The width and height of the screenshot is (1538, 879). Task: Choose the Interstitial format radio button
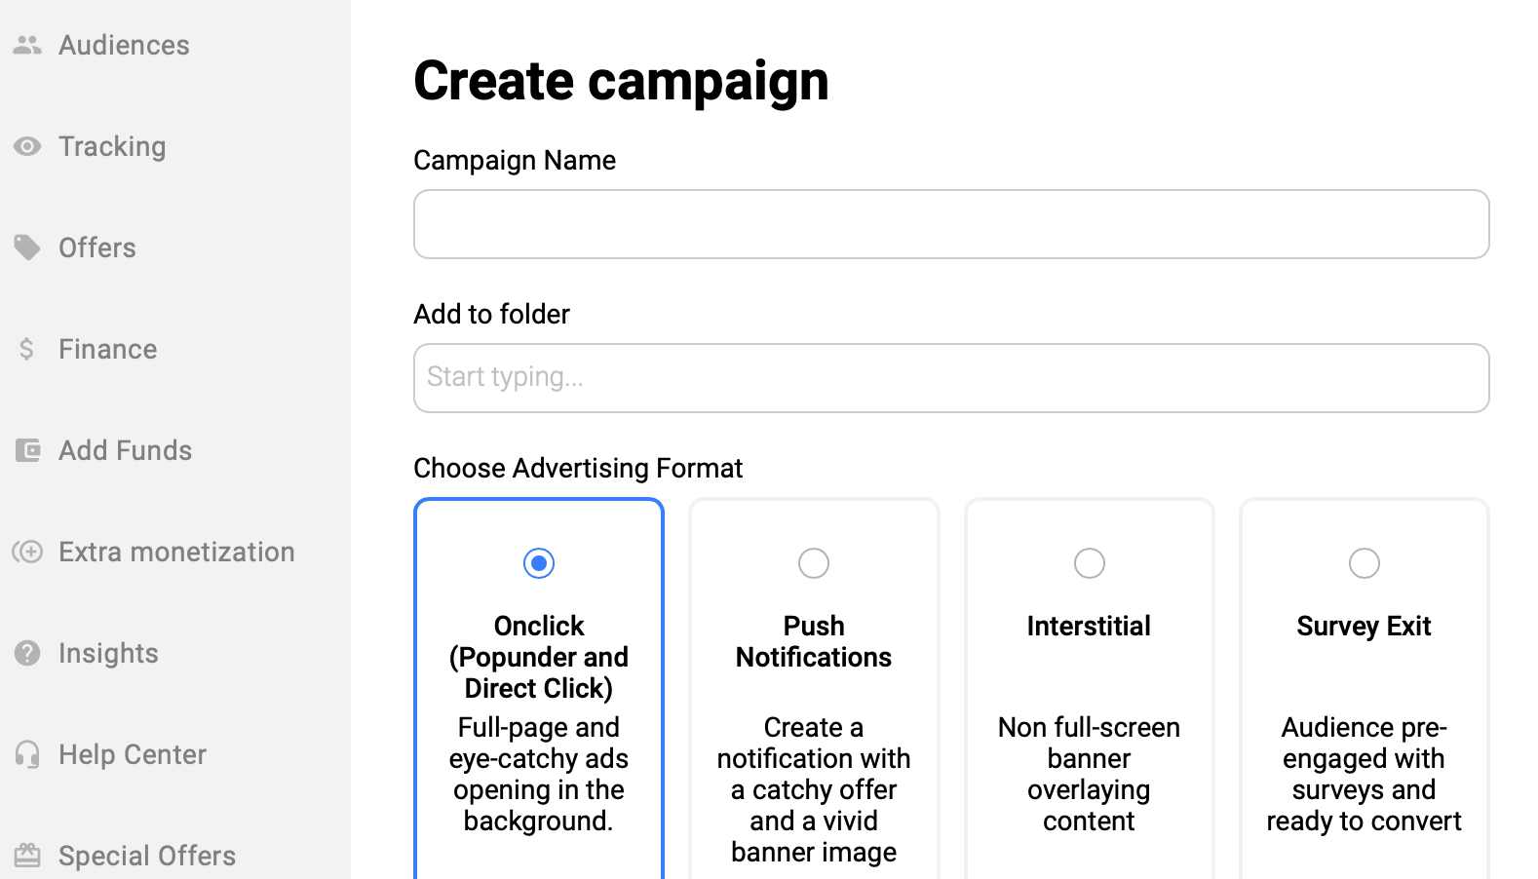click(1089, 563)
